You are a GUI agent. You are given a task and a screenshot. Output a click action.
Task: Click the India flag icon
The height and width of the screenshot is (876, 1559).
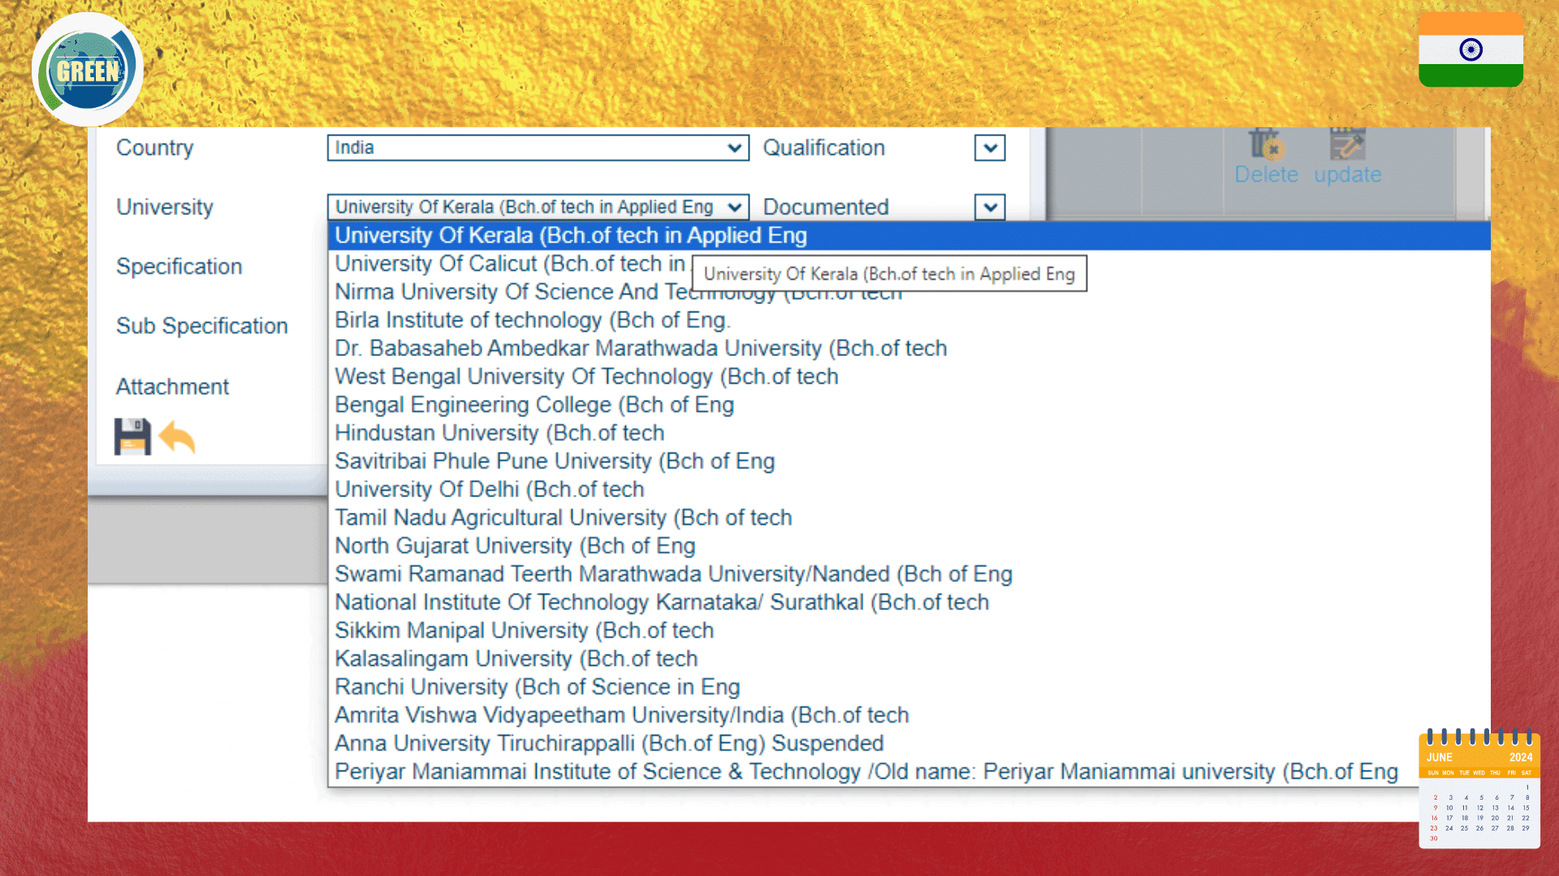pyautogui.click(x=1470, y=50)
